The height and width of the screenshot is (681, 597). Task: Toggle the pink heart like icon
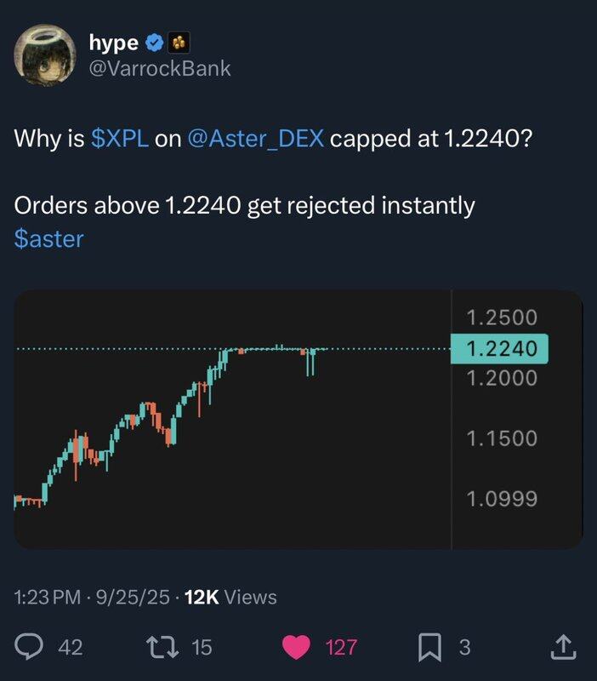[296, 647]
